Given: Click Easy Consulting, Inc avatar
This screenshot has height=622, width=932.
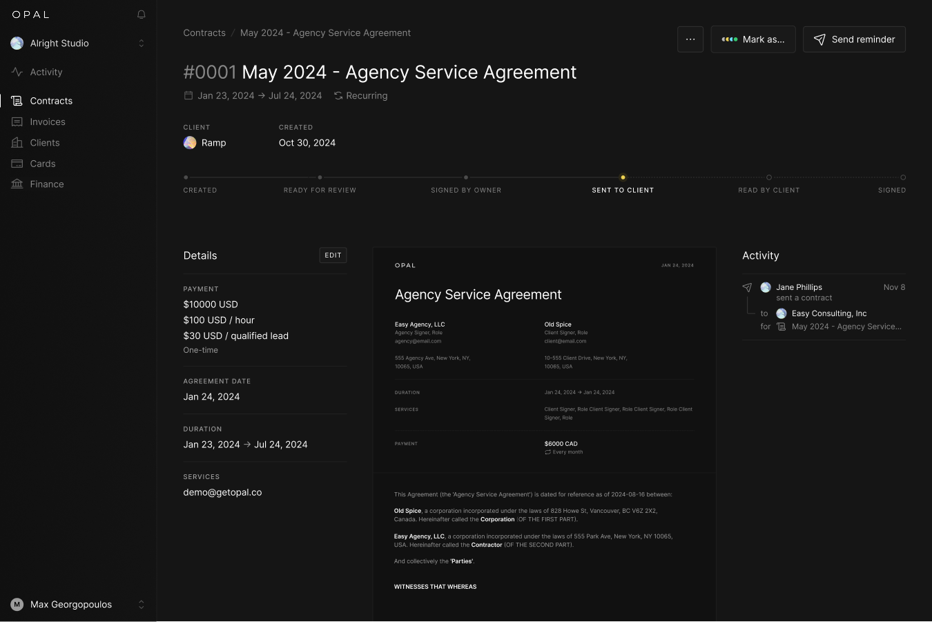Looking at the screenshot, I should click(x=781, y=313).
